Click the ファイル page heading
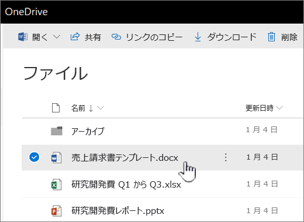 56,73
